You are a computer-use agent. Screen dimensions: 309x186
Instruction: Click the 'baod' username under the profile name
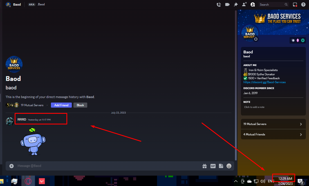[247, 56]
